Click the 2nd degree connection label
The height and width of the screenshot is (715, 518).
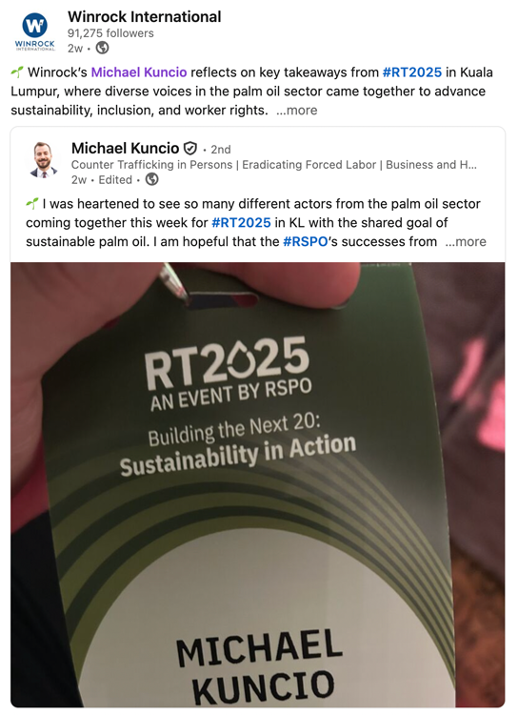click(x=221, y=150)
